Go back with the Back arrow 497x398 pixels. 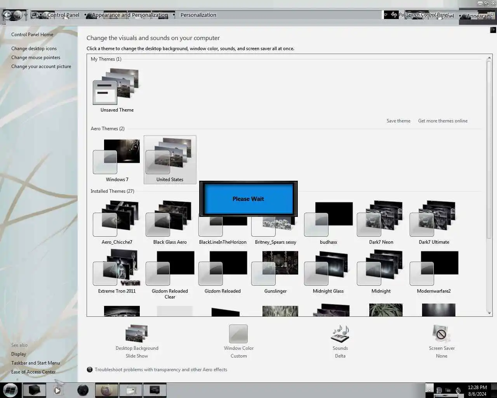(x=7, y=16)
